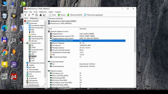168x94 pixels.
Task: Expand the Операционная система tree node
Action: coord(25,63)
